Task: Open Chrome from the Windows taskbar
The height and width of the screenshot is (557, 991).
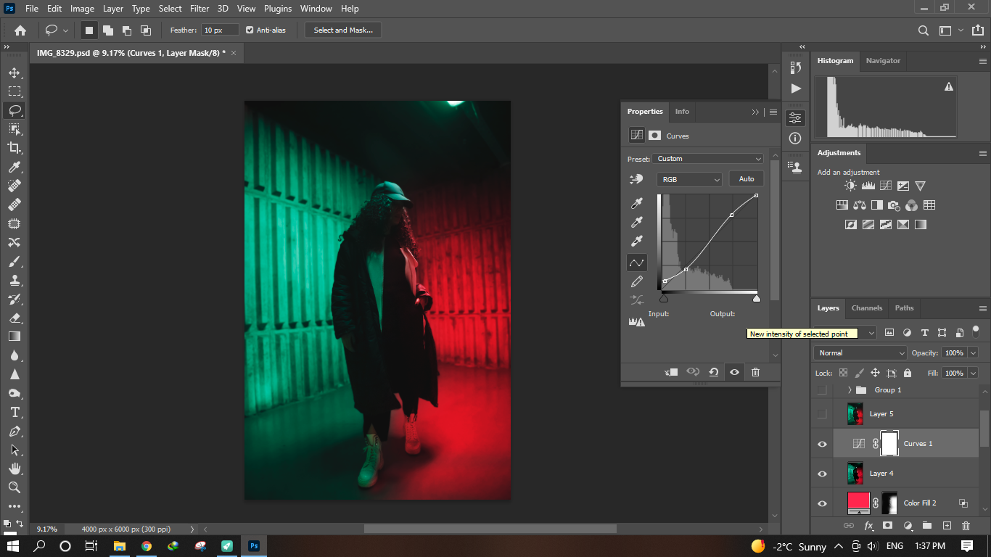Action: (147, 546)
